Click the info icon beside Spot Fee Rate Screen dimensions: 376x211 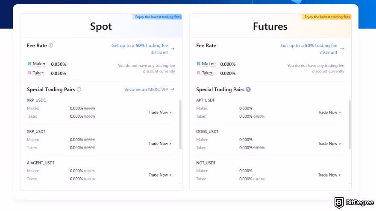[51, 46]
